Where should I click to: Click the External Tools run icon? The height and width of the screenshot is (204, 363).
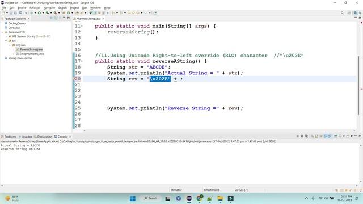click(x=55, y=13)
